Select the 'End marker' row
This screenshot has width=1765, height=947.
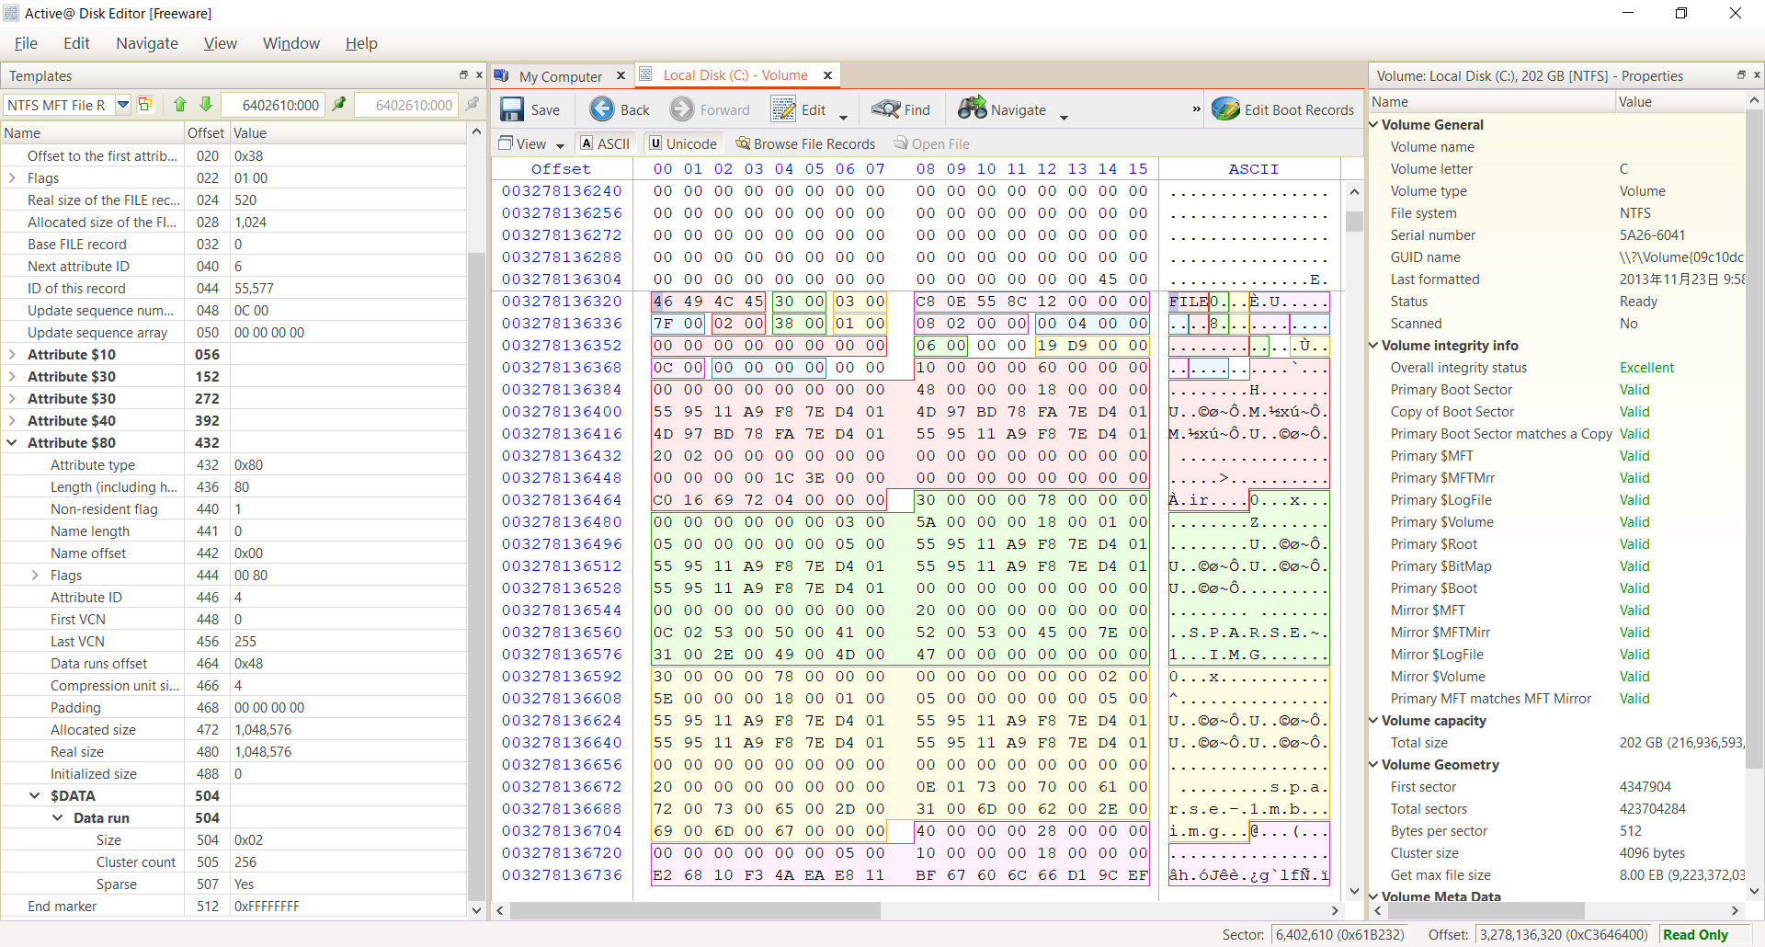point(233,907)
